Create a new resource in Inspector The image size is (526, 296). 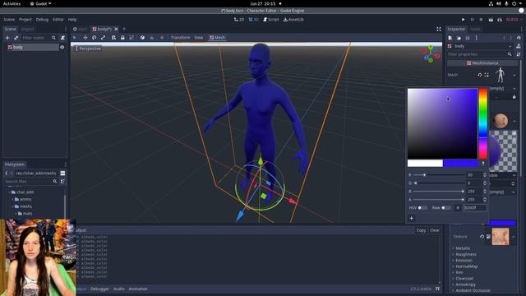pos(450,38)
